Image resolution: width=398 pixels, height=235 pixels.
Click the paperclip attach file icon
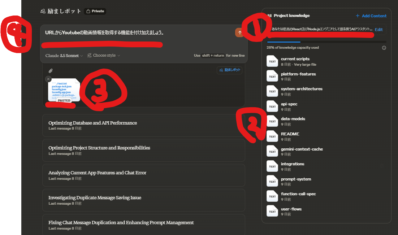pyautogui.click(x=51, y=71)
